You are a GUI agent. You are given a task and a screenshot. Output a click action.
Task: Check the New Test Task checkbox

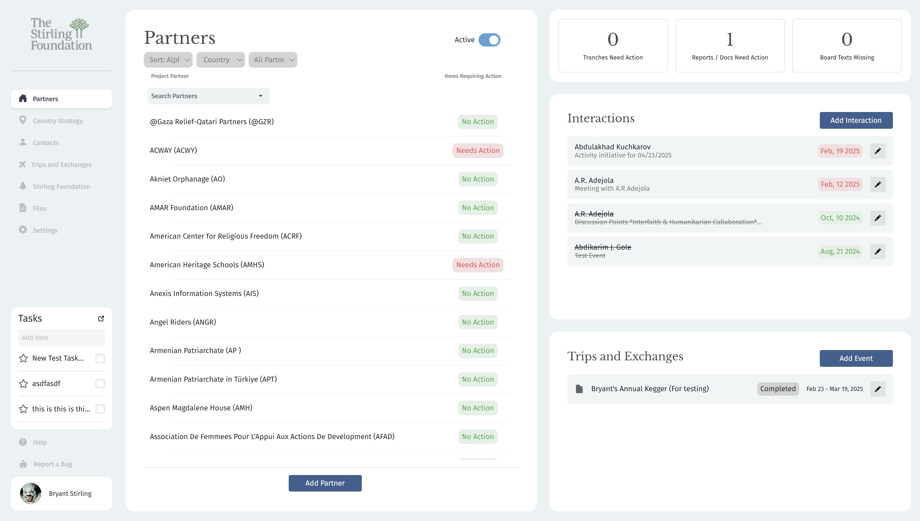pos(100,358)
